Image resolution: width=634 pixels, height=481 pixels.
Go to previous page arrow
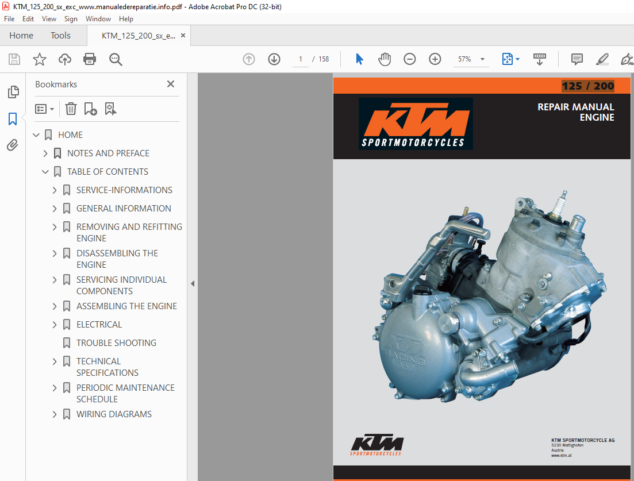pyautogui.click(x=249, y=59)
